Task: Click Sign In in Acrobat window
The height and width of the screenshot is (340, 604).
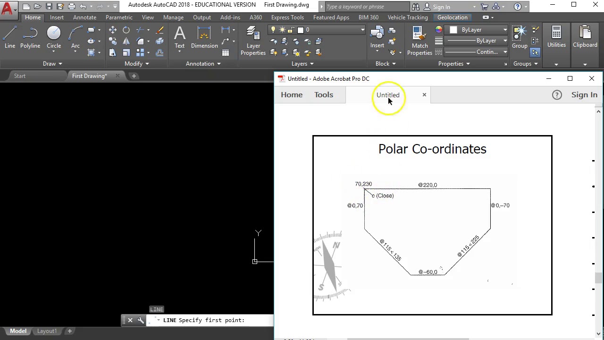Action: pyautogui.click(x=584, y=95)
